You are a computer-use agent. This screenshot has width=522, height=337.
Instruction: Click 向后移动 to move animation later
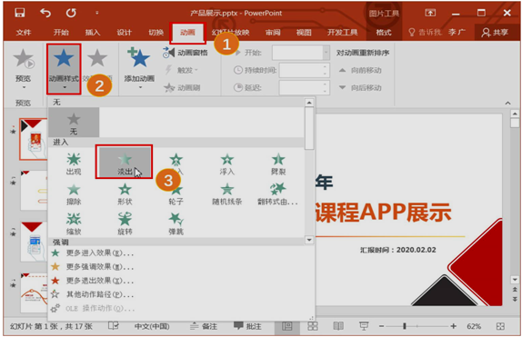[x=360, y=88]
